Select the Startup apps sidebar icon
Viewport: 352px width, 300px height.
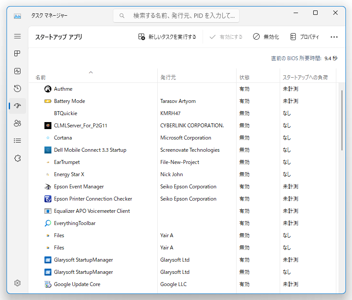(17, 106)
